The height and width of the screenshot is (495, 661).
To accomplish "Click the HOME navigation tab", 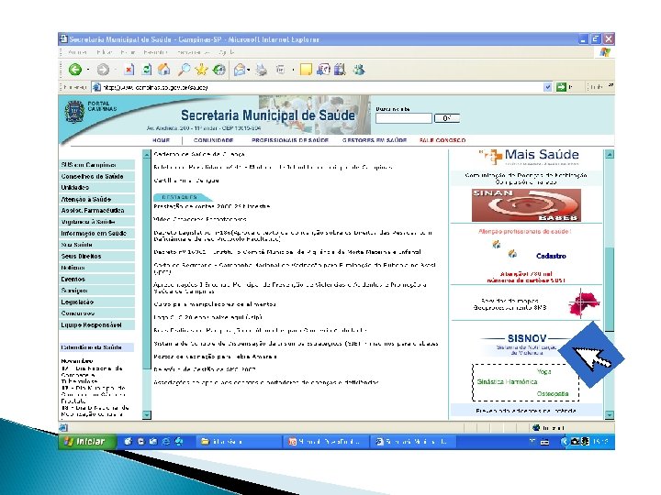I will [x=161, y=140].
